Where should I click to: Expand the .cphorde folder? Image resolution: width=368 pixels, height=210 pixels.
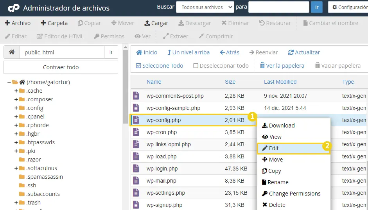click(x=16, y=125)
